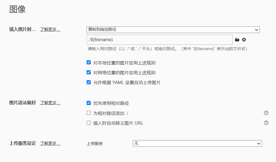Open 了解更多 link beside 图片语法偏好
This screenshot has width=276, height=162.
[x=50, y=103]
